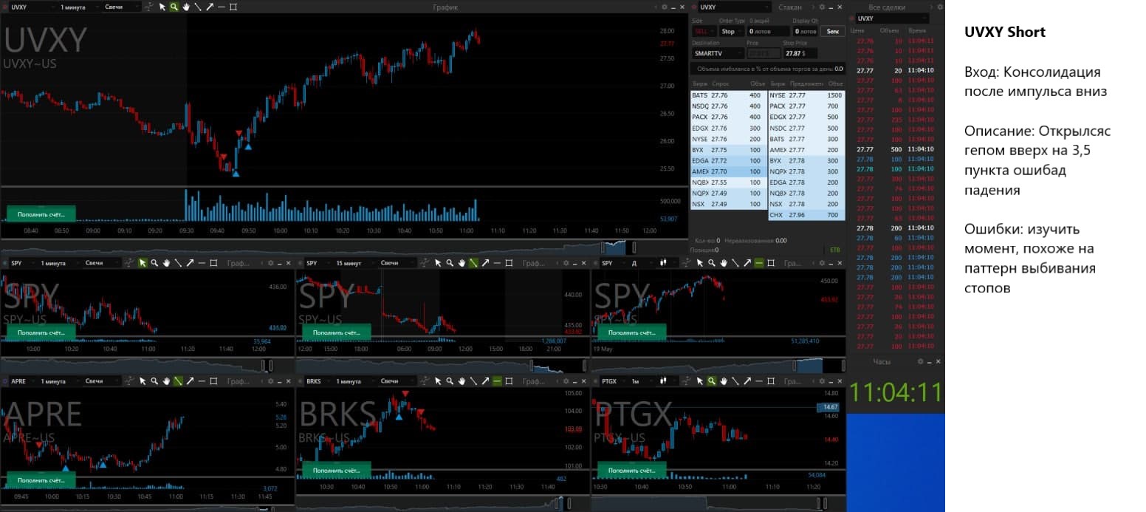Click the Stop Price field showing 27.87
Viewport: 1146px width, 512px height.
[x=800, y=53]
